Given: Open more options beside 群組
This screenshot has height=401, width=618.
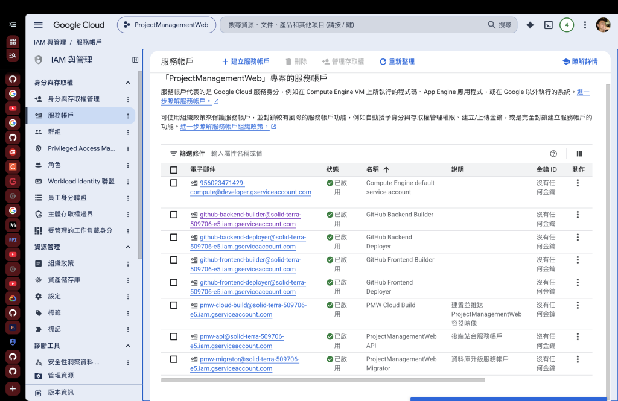Looking at the screenshot, I should 128,132.
